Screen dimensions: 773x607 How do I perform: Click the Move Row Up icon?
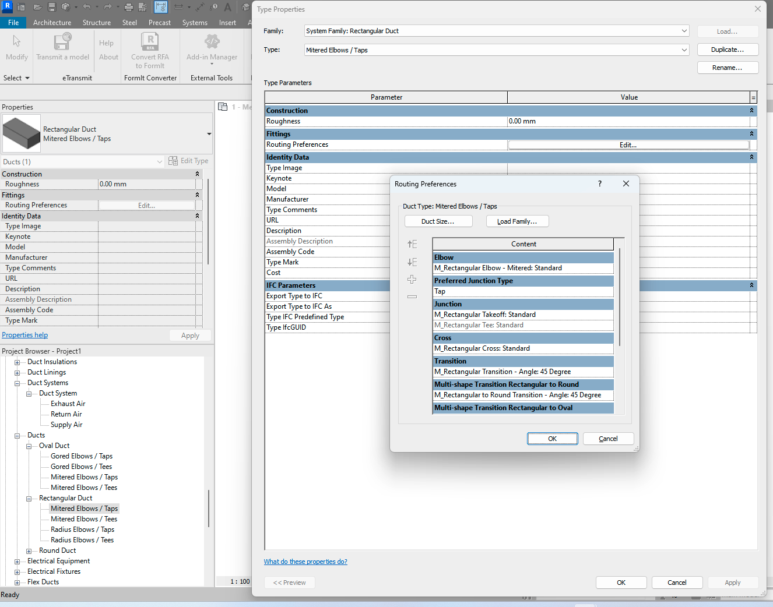(412, 244)
